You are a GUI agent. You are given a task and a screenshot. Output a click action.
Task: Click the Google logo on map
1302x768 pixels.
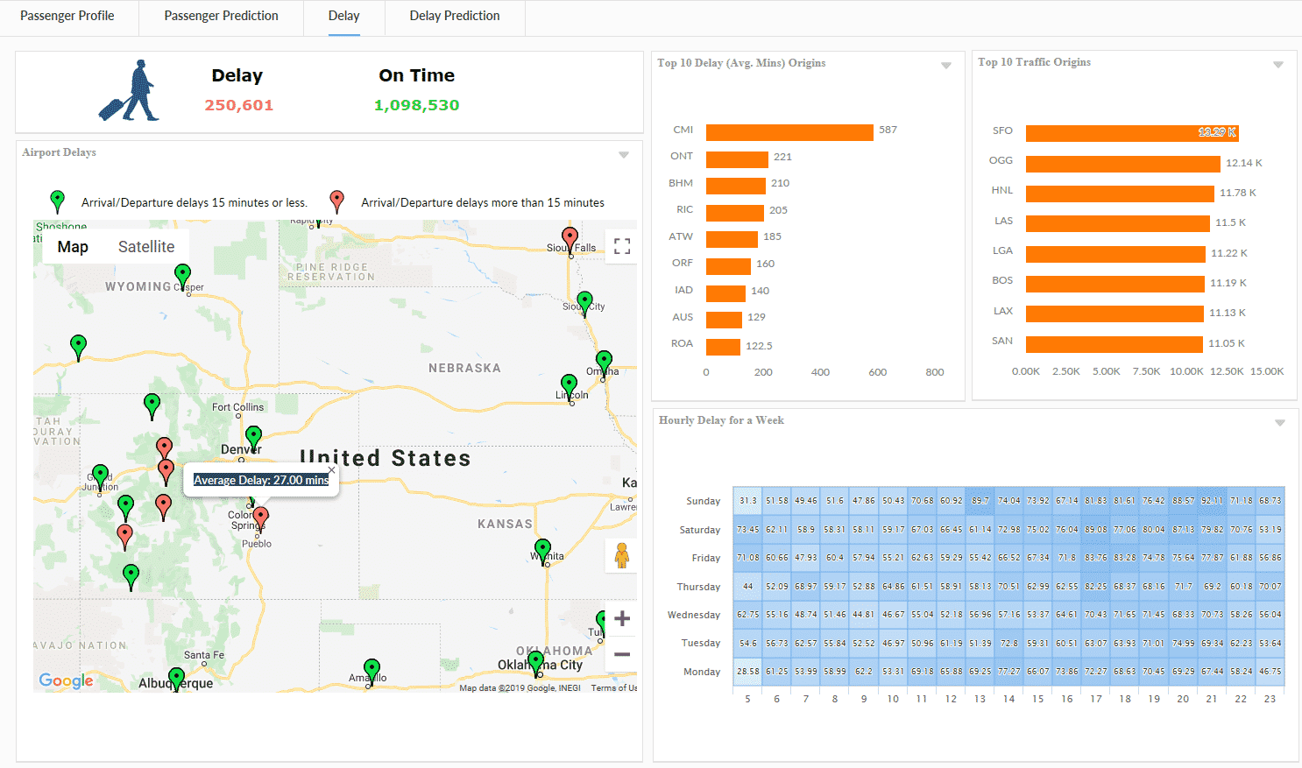click(66, 680)
